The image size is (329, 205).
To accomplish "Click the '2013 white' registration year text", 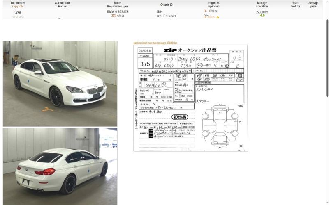I will tap(118, 16).
